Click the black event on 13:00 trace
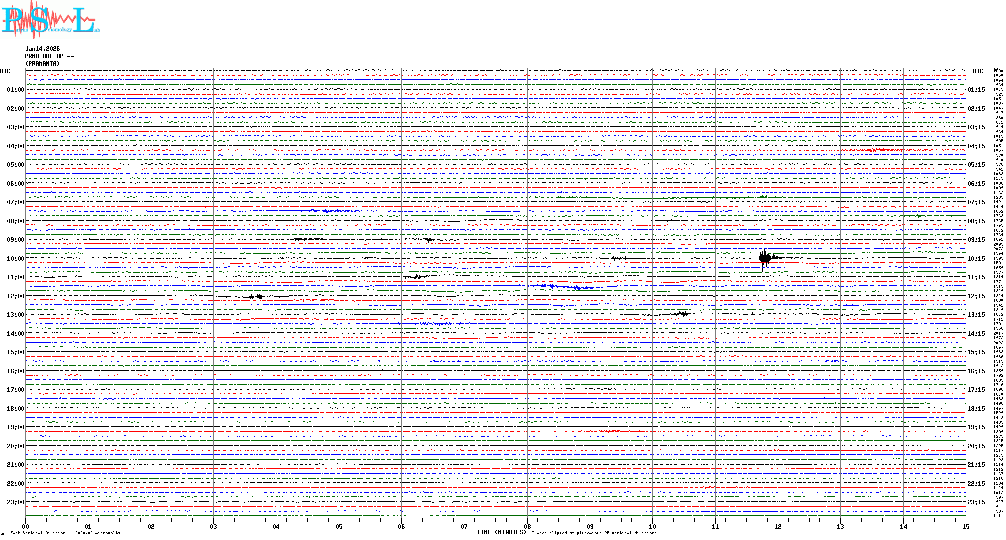 point(681,314)
